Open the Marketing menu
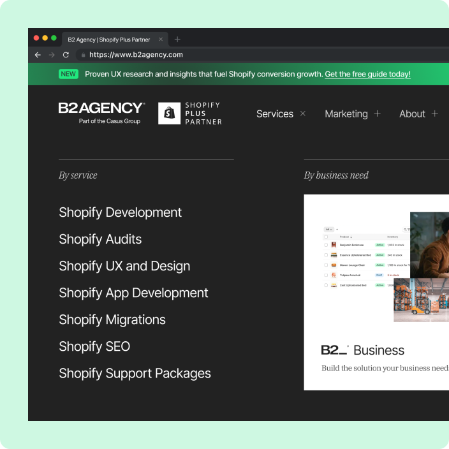Image resolution: width=449 pixels, height=449 pixels. [x=346, y=114]
